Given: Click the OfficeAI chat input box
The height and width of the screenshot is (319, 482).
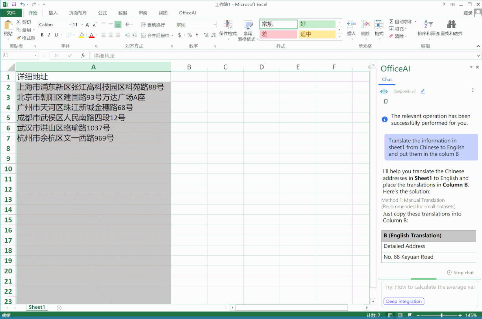Looking at the screenshot, I should 429,288.
